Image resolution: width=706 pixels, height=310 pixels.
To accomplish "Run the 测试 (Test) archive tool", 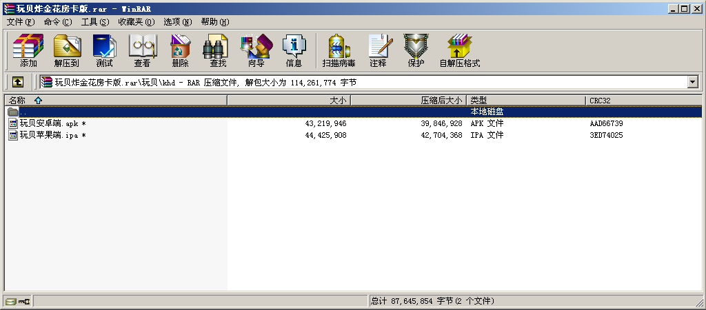I will (104, 50).
